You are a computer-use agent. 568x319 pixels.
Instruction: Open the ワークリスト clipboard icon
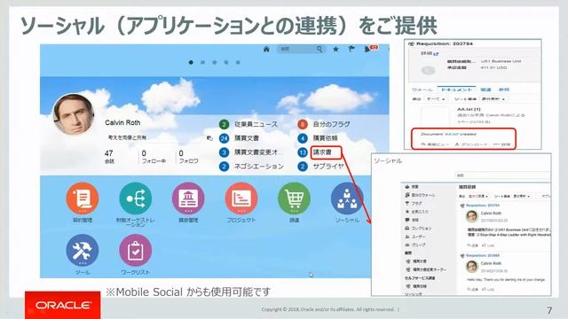coord(136,250)
